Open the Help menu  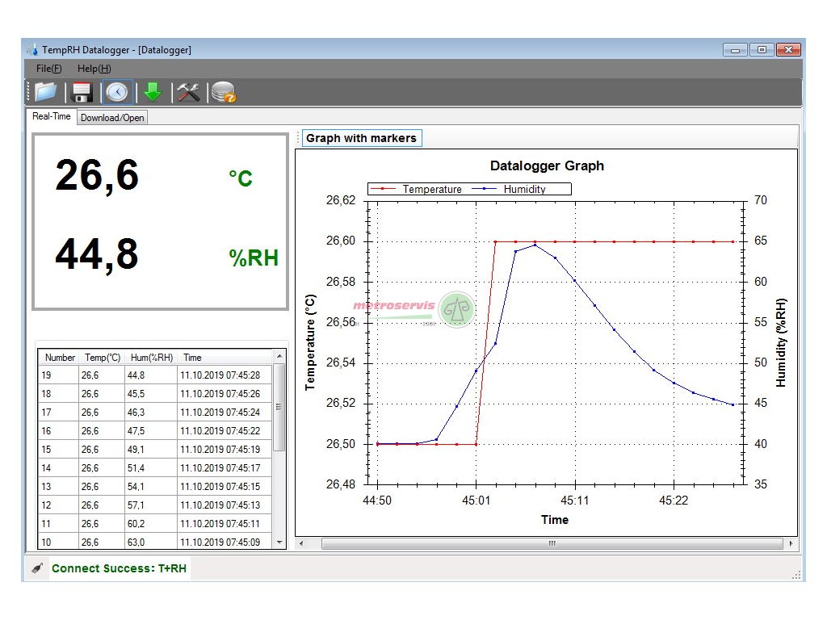(x=94, y=69)
